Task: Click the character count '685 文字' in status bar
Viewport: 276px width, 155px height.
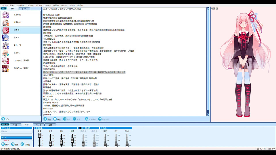Action: tap(271, 149)
